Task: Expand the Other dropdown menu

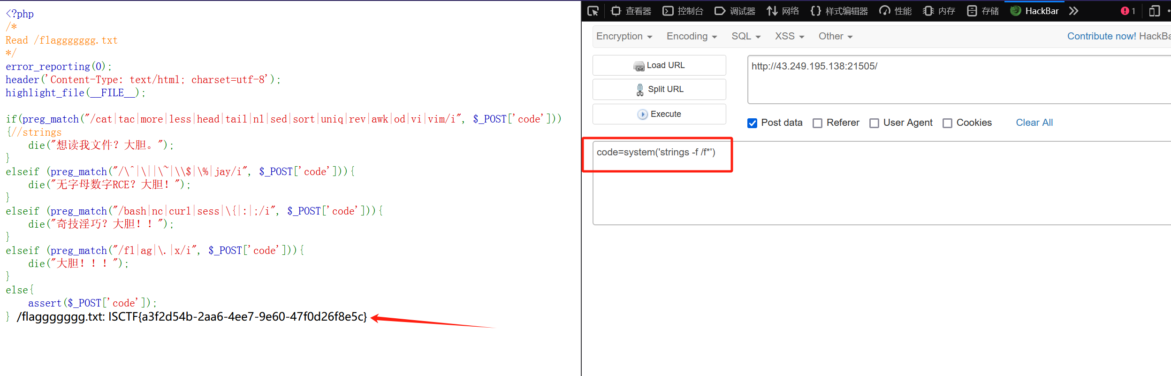Action: pyautogui.click(x=836, y=36)
